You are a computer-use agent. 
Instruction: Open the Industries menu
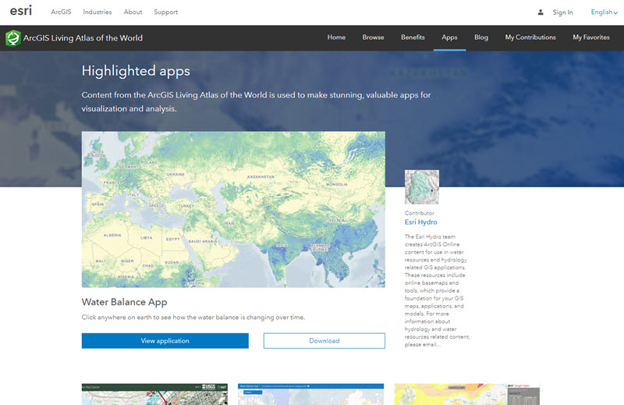pos(97,12)
